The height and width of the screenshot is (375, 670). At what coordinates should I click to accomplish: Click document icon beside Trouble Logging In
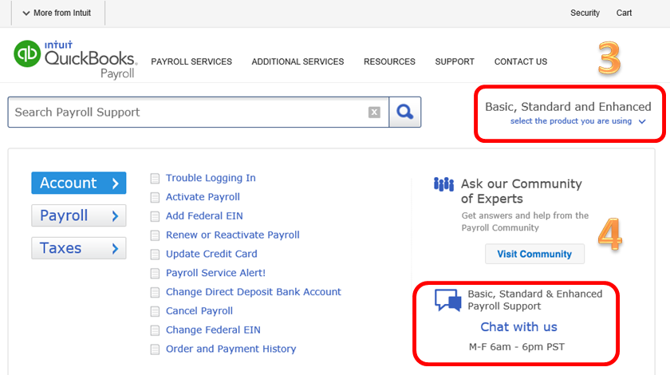click(x=155, y=178)
